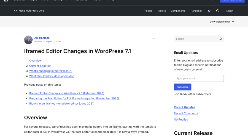248x139 pixels.
Task: Click the Join 6,847 other subscribers text
Action: point(193,94)
